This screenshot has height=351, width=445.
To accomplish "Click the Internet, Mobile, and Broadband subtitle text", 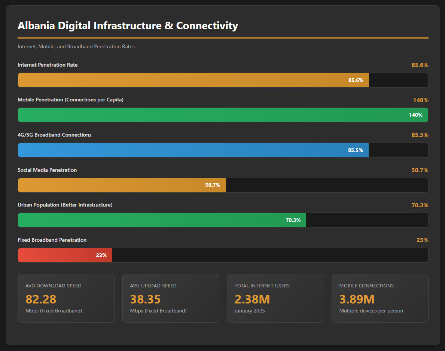I will [x=76, y=47].
